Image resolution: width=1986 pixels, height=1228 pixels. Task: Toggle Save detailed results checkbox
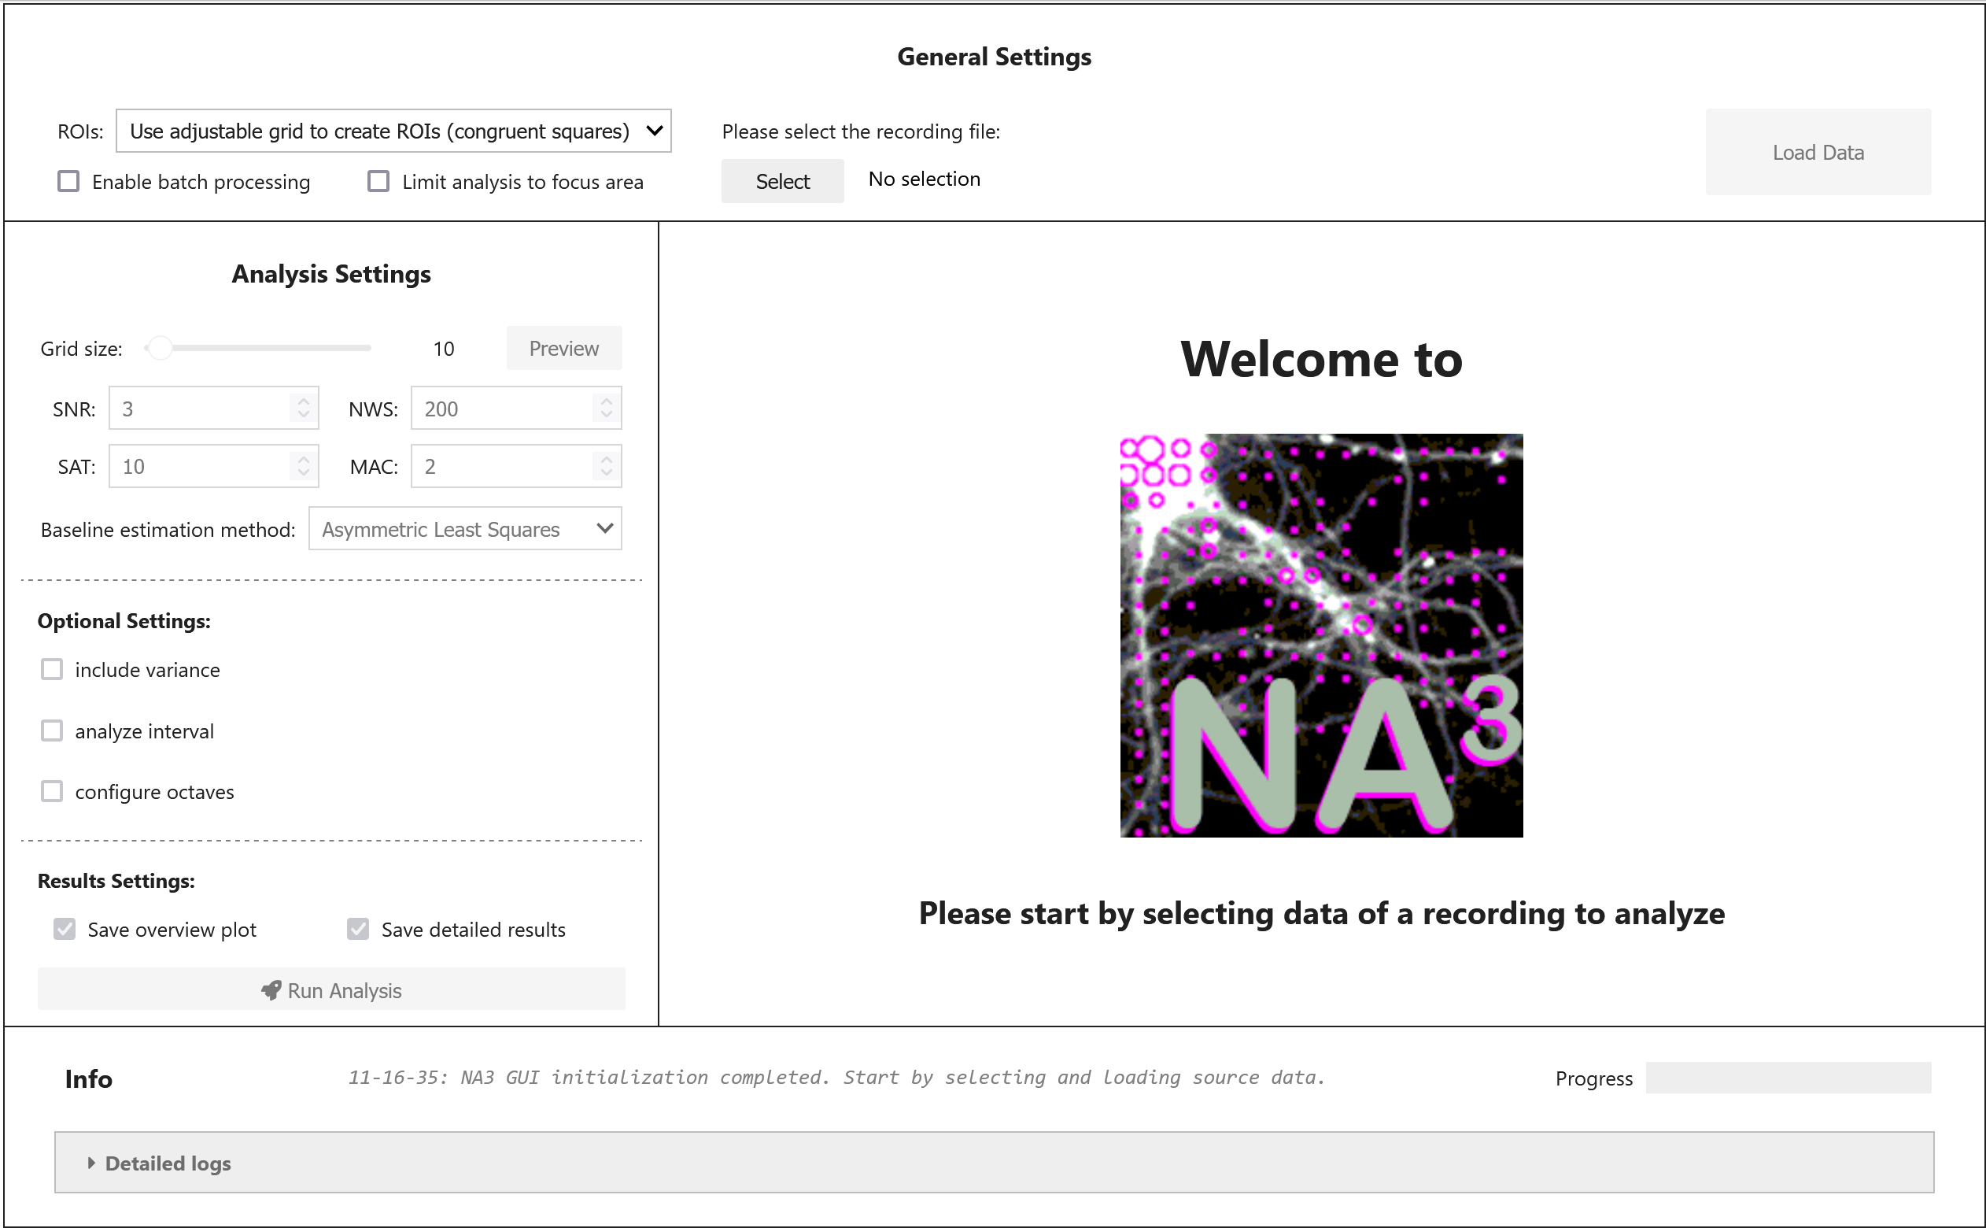[x=358, y=928]
